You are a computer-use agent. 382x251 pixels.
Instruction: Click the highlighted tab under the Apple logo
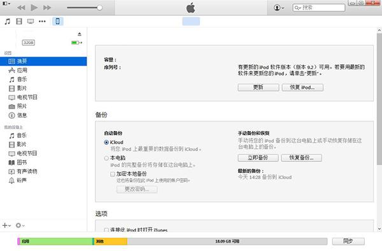pyautogui.click(x=191, y=21)
